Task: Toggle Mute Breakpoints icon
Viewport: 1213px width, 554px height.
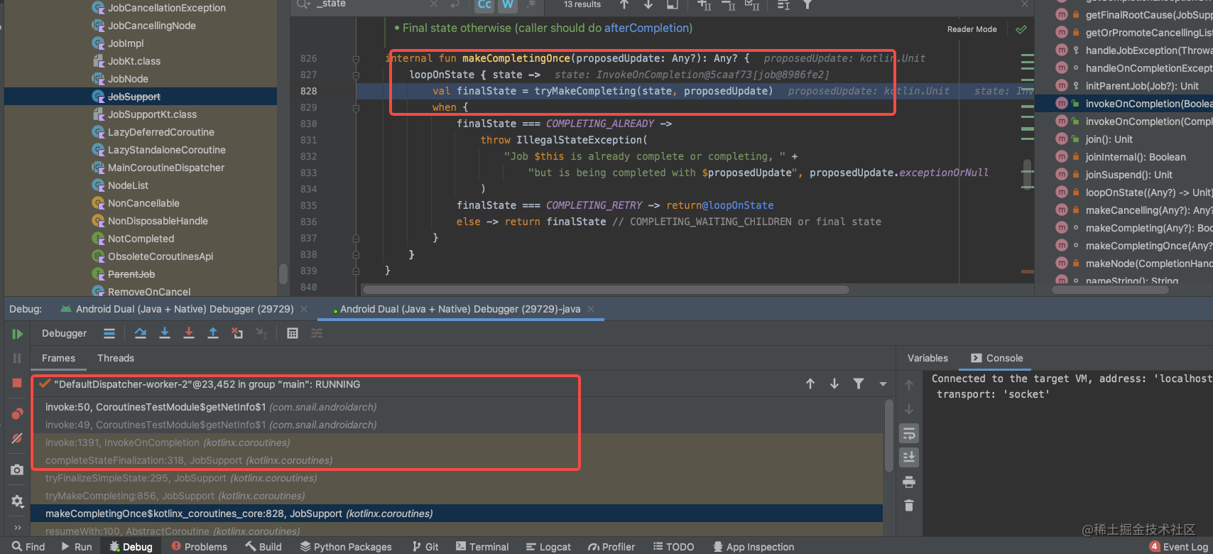Action: [x=17, y=438]
